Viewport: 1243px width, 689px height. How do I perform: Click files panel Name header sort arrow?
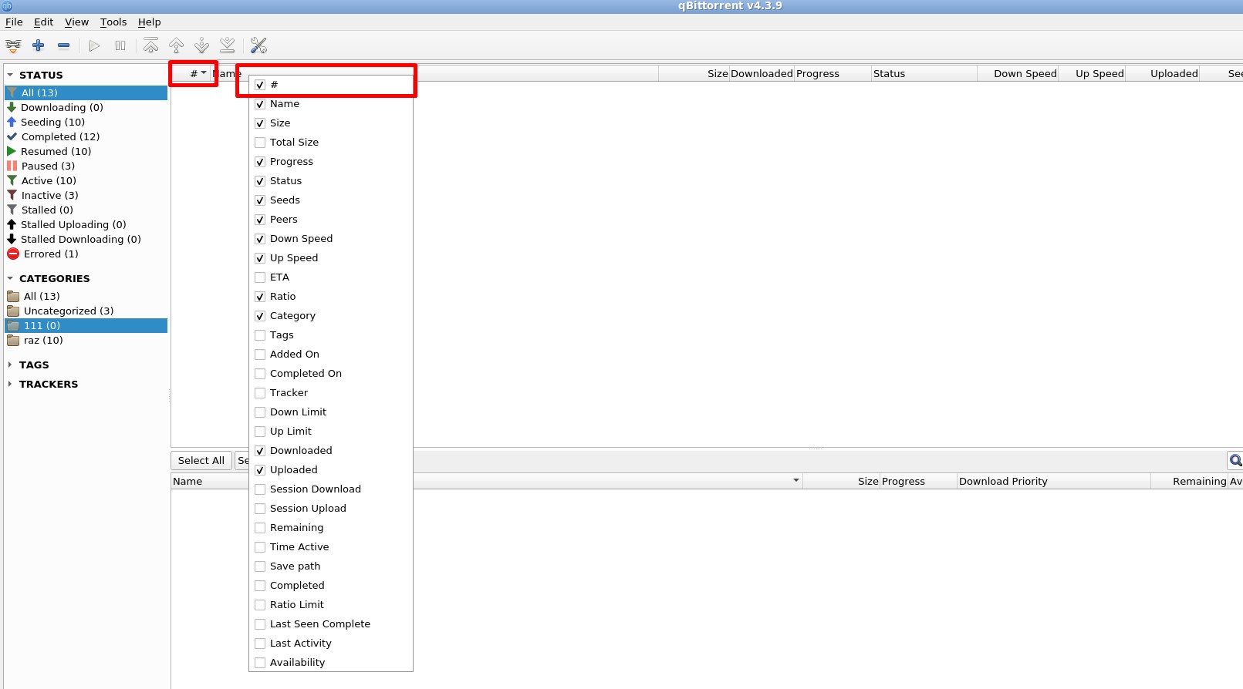[x=796, y=480]
